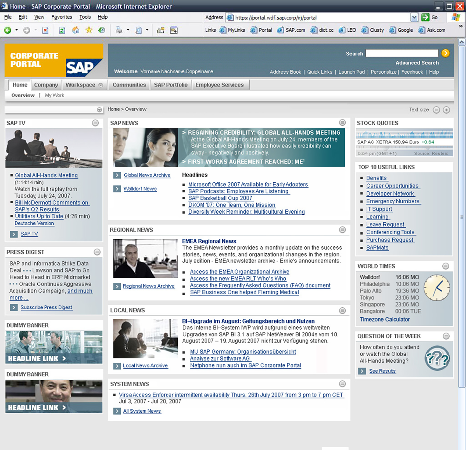Decrease text size with the minus button

[436, 110]
